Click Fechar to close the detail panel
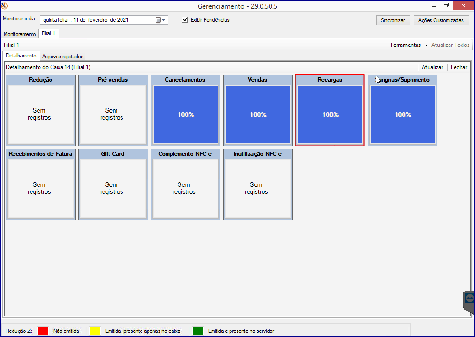The height and width of the screenshot is (337, 475). pos(459,67)
